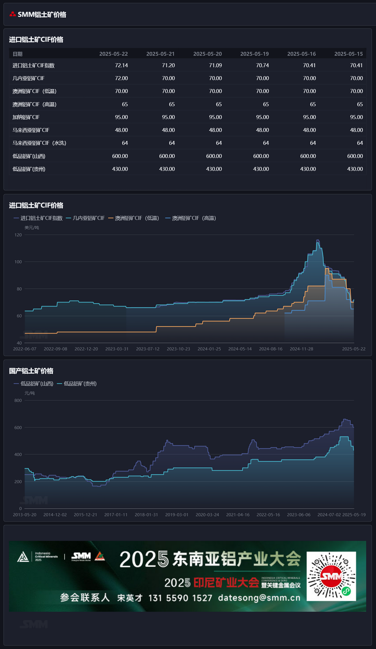Click the red SMM logo icon in header
The image size is (376, 649).
point(12,14)
